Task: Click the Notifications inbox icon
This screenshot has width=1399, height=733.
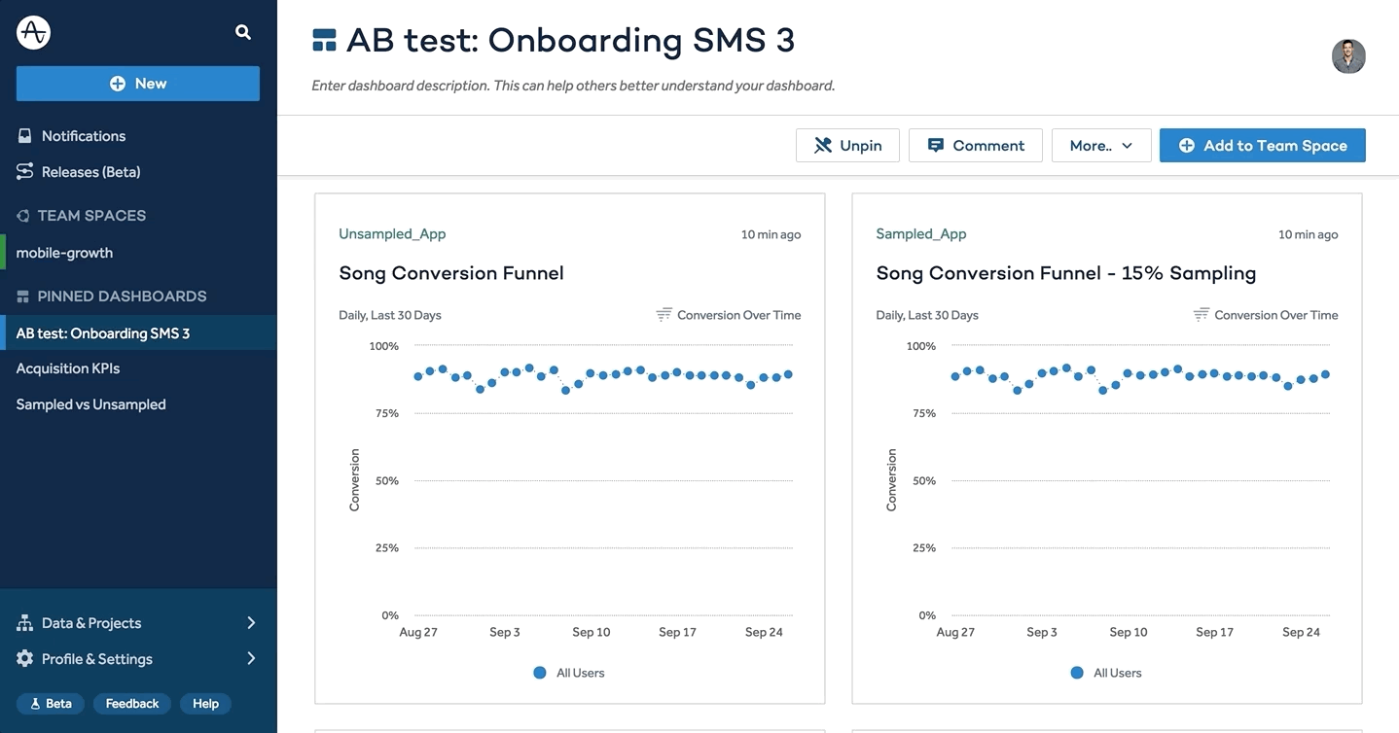Action: tap(25, 136)
